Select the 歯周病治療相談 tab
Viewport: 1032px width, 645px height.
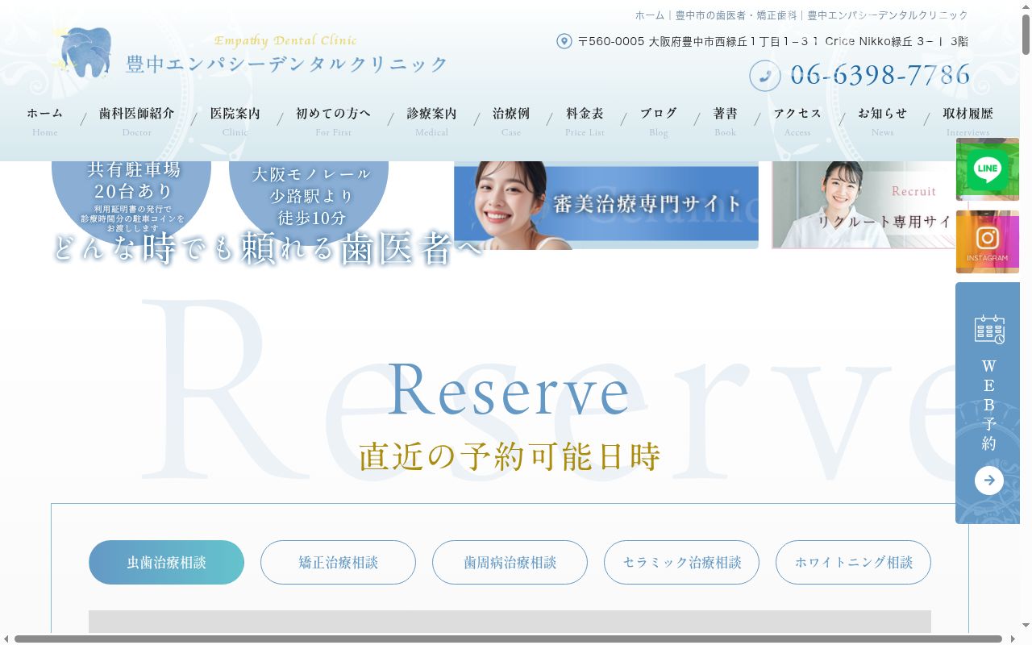510,562
